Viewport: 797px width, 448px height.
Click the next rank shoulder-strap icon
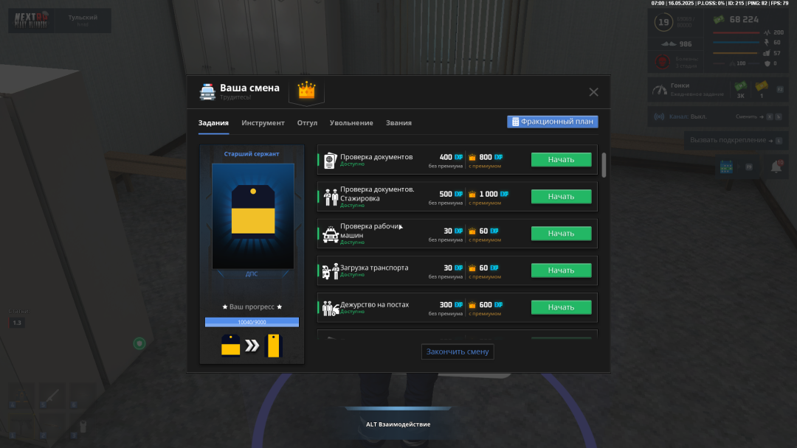click(274, 346)
